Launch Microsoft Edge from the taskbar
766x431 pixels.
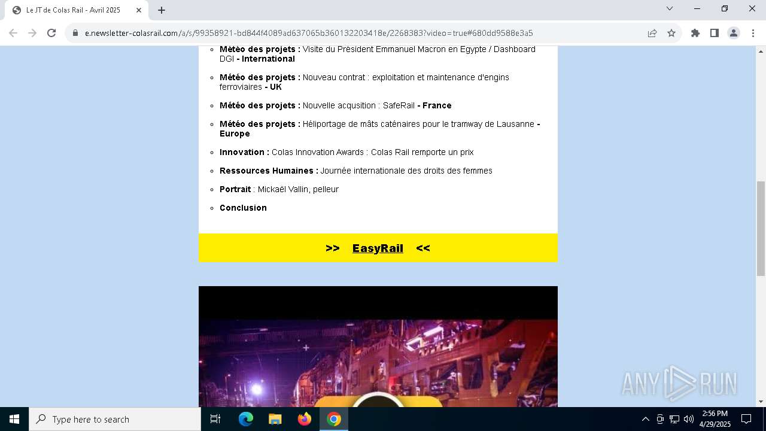point(246,419)
